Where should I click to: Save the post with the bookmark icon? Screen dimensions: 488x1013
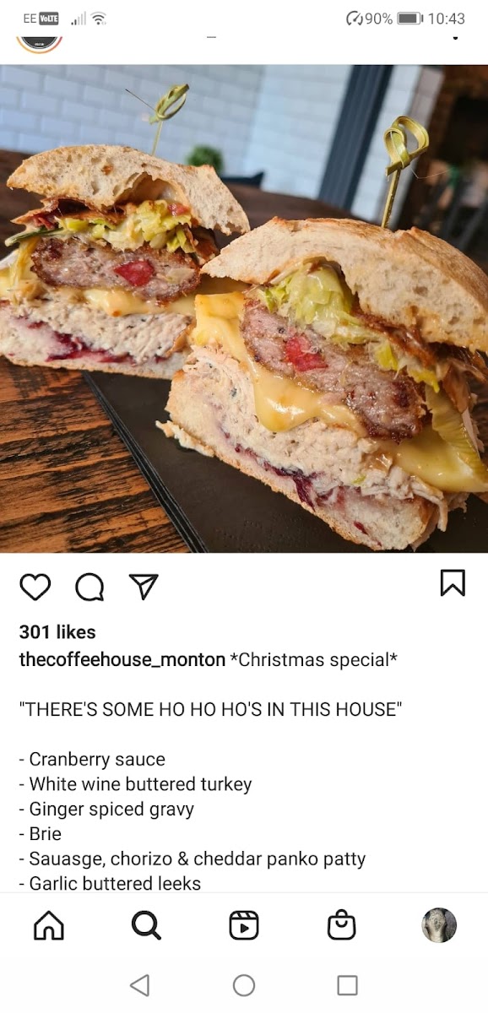(453, 583)
